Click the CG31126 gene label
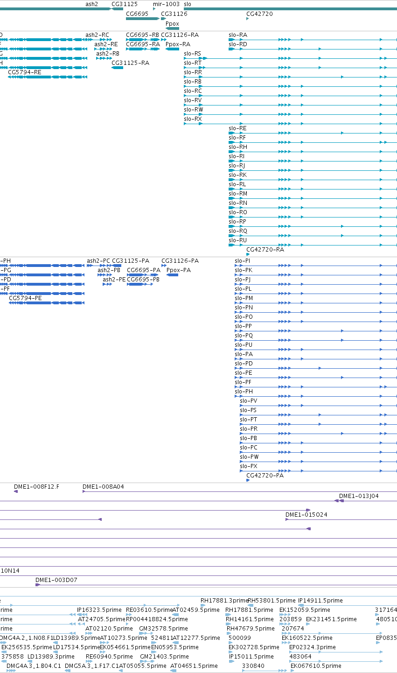Image resolution: width=397 pixels, height=673 pixels. [x=174, y=14]
